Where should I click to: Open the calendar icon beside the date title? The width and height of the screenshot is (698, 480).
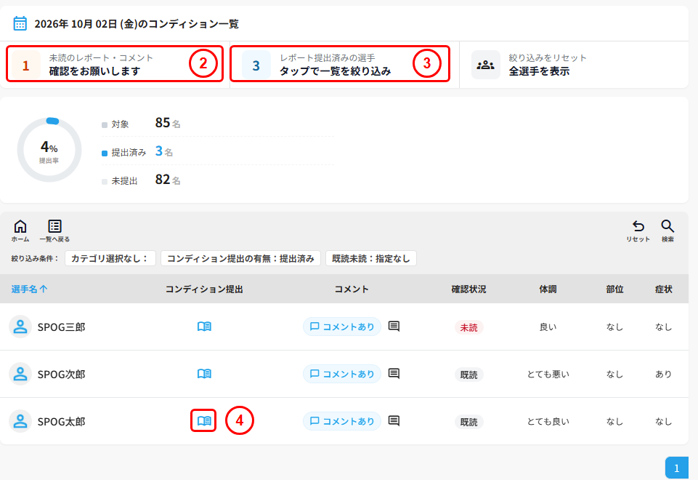[20, 23]
